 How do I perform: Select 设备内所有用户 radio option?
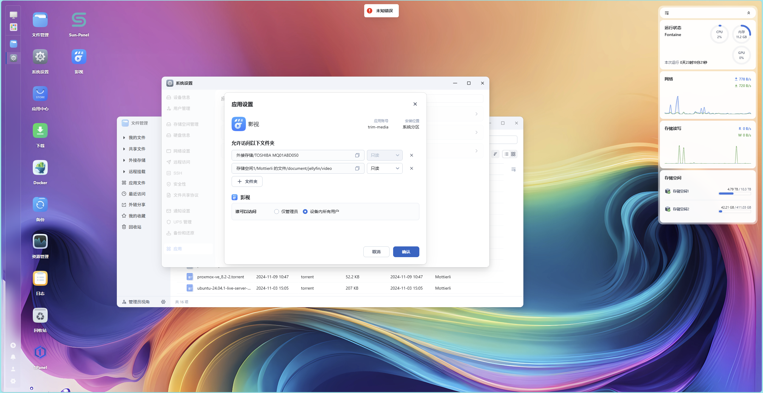click(305, 212)
